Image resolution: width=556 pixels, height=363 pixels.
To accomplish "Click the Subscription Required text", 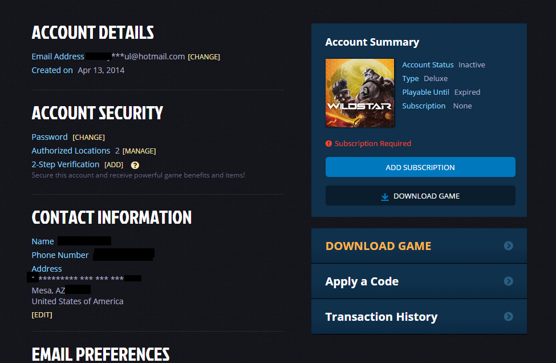I will tap(373, 144).
